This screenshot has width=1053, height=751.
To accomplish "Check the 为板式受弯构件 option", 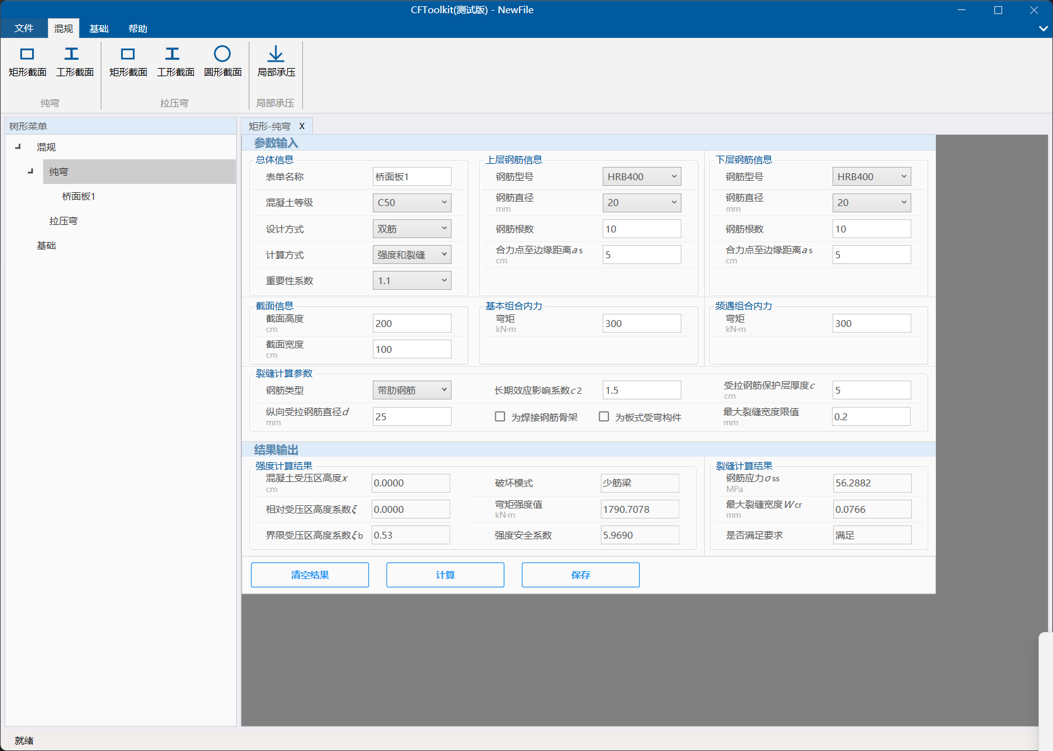I will tap(603, 416).
